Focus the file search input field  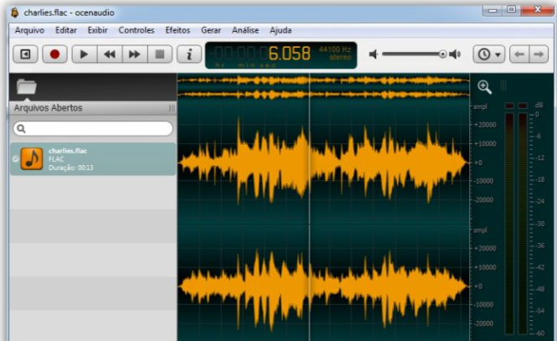click(x=93, y=128)
